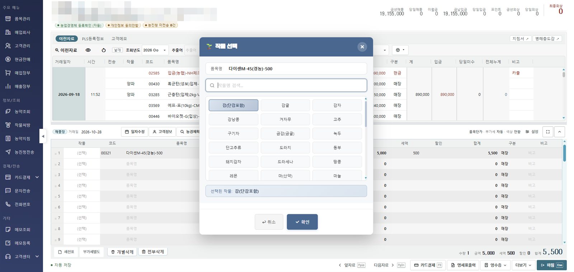
Task: Open 문자전송 message icon
Action: (x=8, y=191)
